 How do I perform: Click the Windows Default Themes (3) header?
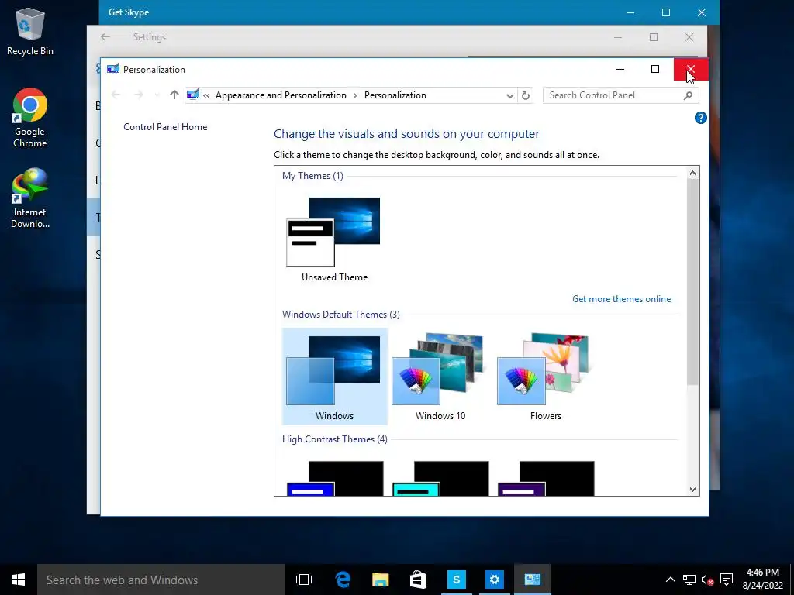coord(341,315)
